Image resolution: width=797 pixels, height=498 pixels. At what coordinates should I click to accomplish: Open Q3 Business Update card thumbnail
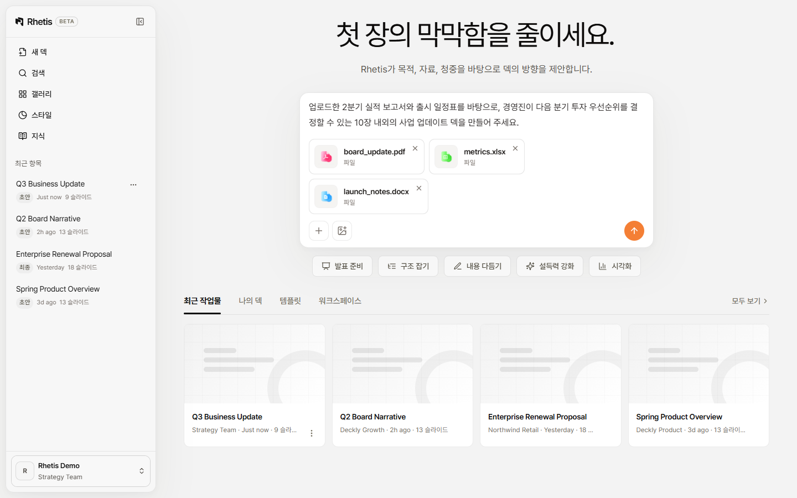click(255, 364)
